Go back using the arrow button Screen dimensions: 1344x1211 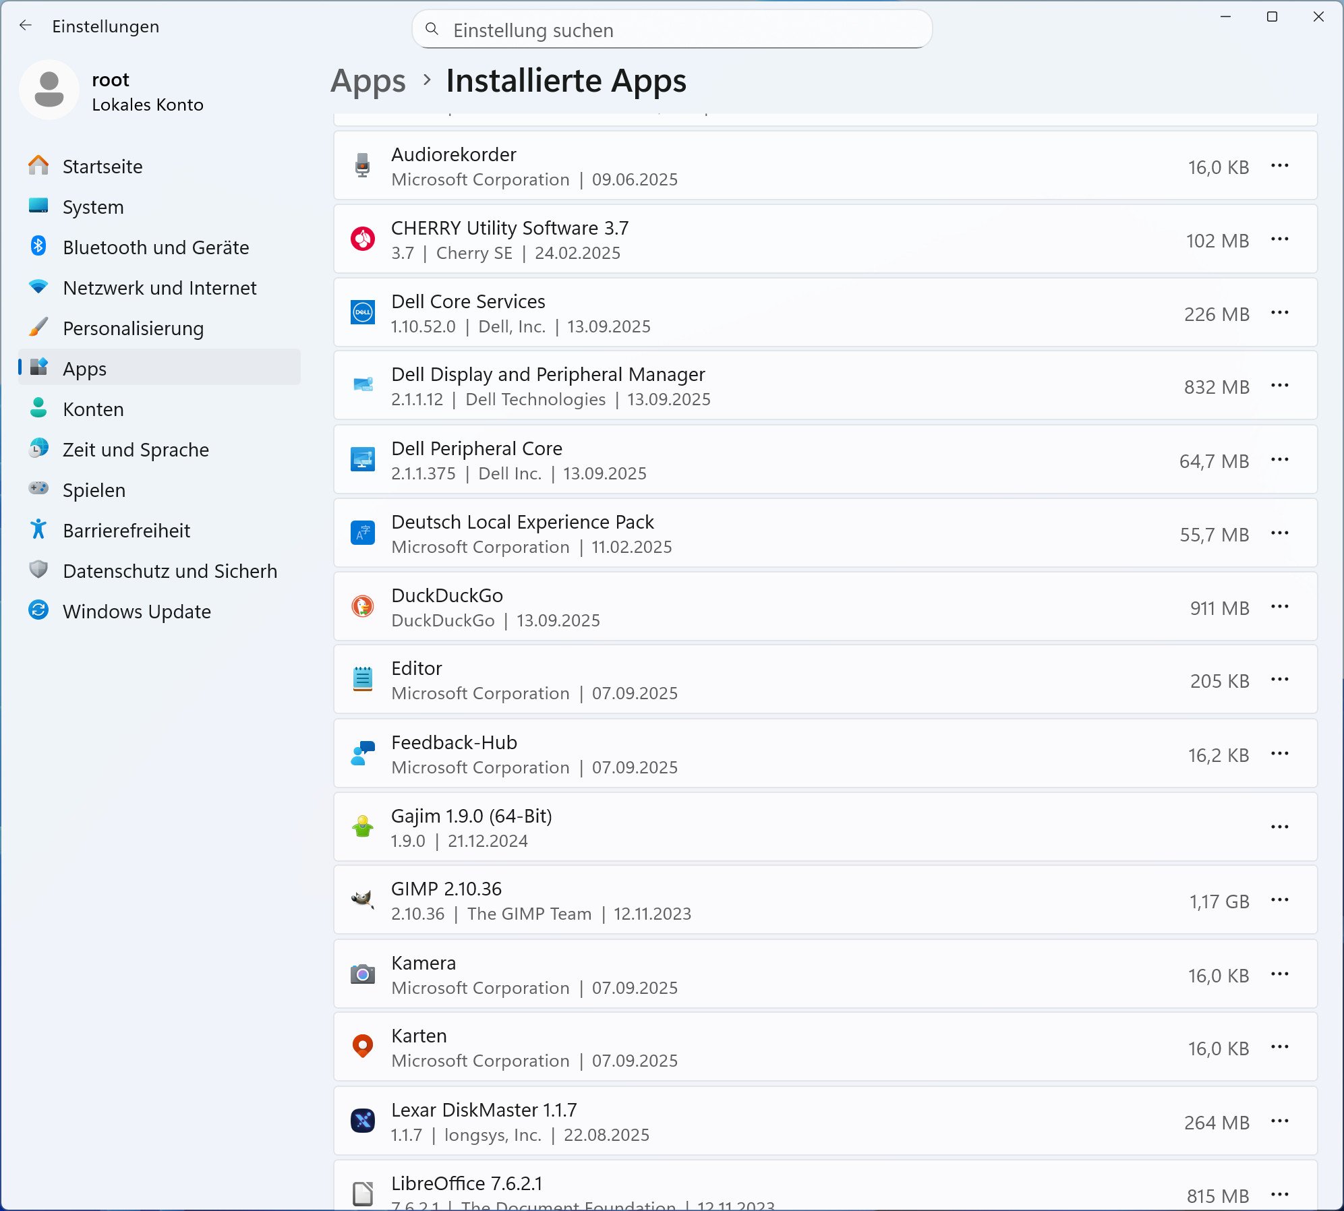click(26, 26)
